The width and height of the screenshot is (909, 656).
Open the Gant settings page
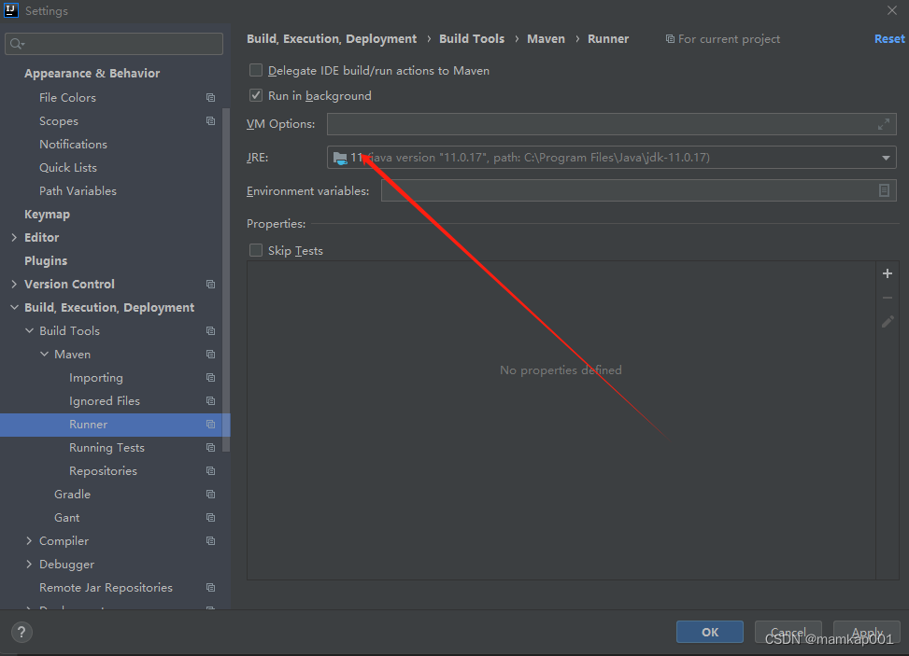66,518
